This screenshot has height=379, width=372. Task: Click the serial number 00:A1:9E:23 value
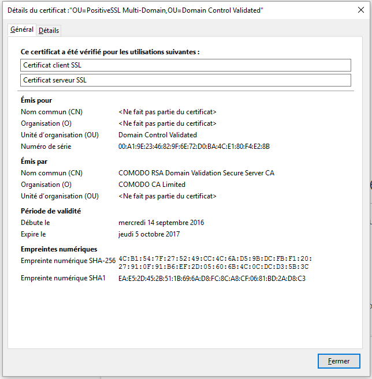[x=194, y=147]
